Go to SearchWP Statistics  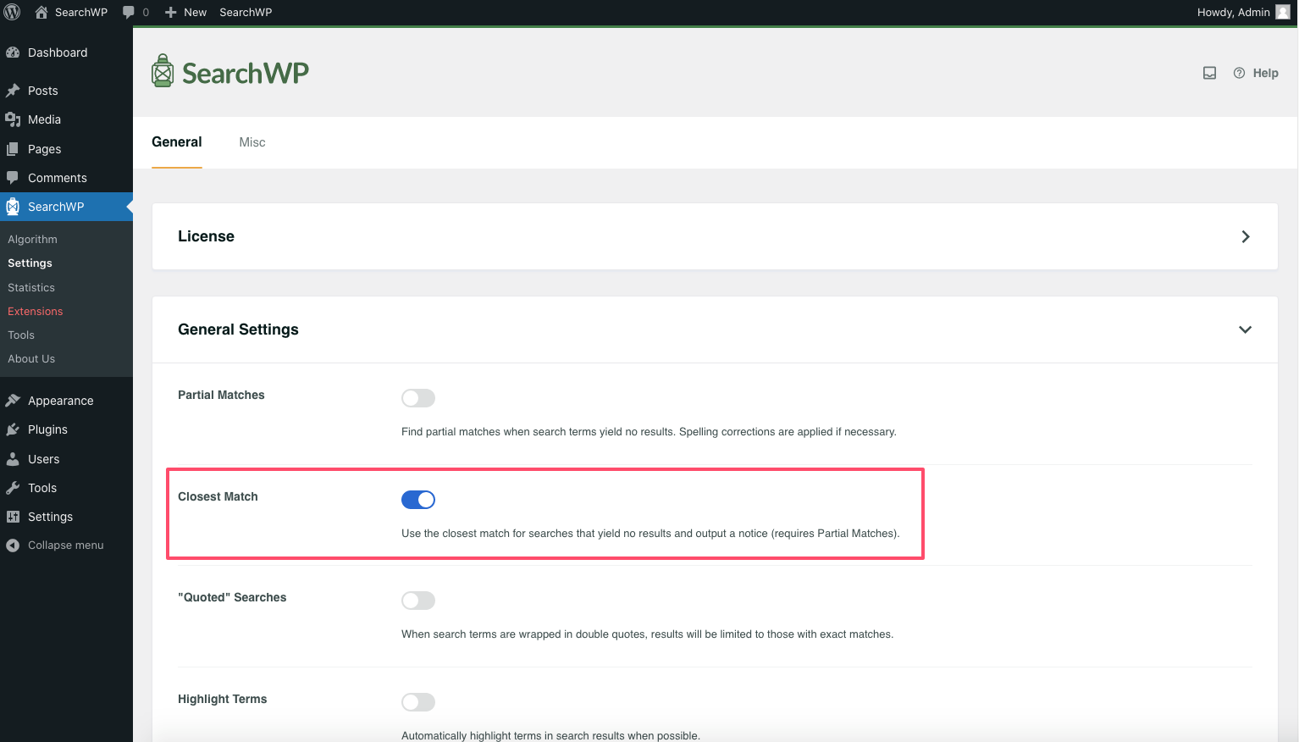(30, 287)
